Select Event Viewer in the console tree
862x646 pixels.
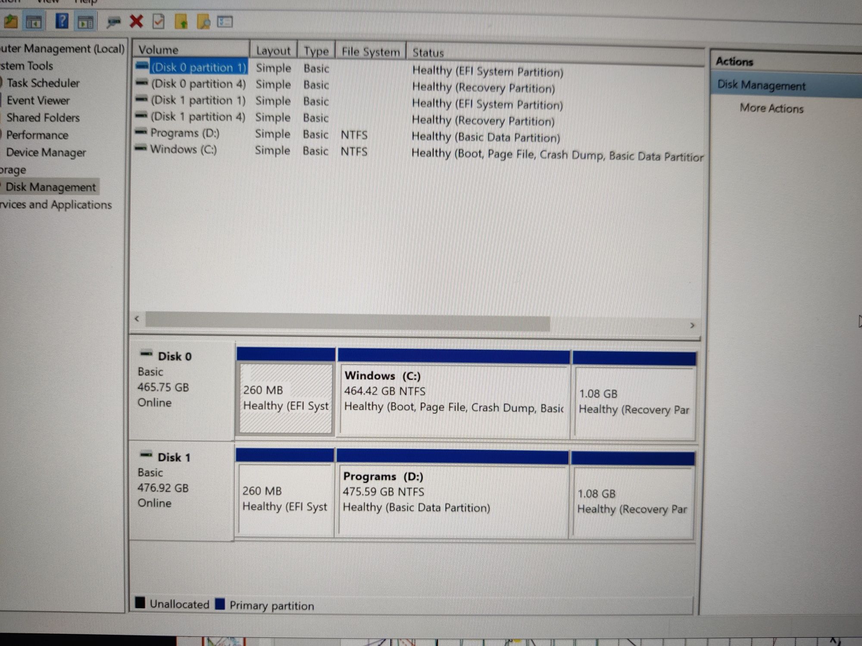coord(38,100)
